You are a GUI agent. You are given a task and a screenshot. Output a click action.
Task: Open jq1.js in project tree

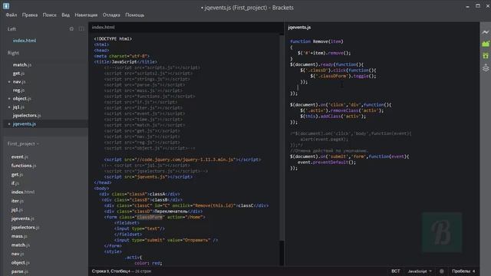point(17,209)
